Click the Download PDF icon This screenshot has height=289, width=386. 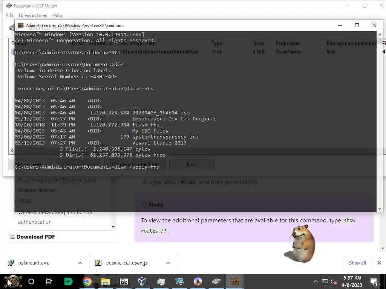point(12,236)
